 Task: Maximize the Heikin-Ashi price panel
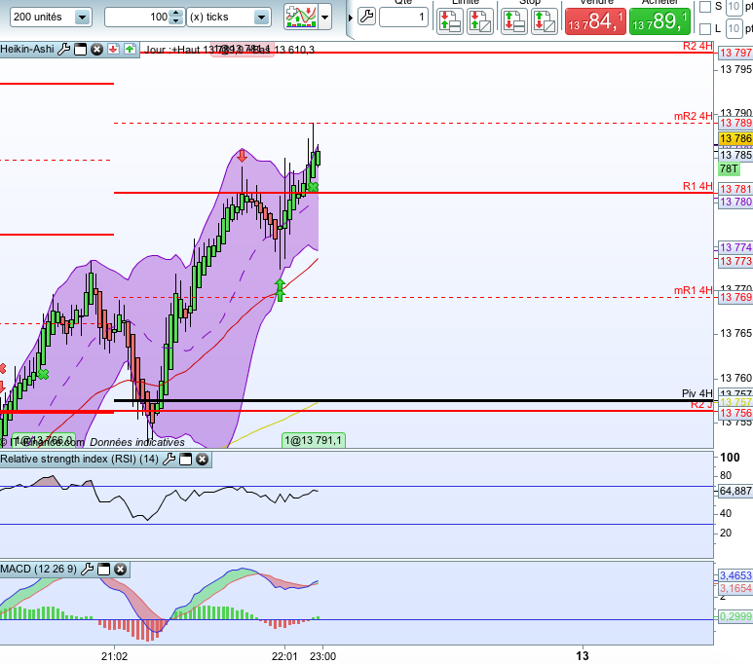[x=81, y=49]
